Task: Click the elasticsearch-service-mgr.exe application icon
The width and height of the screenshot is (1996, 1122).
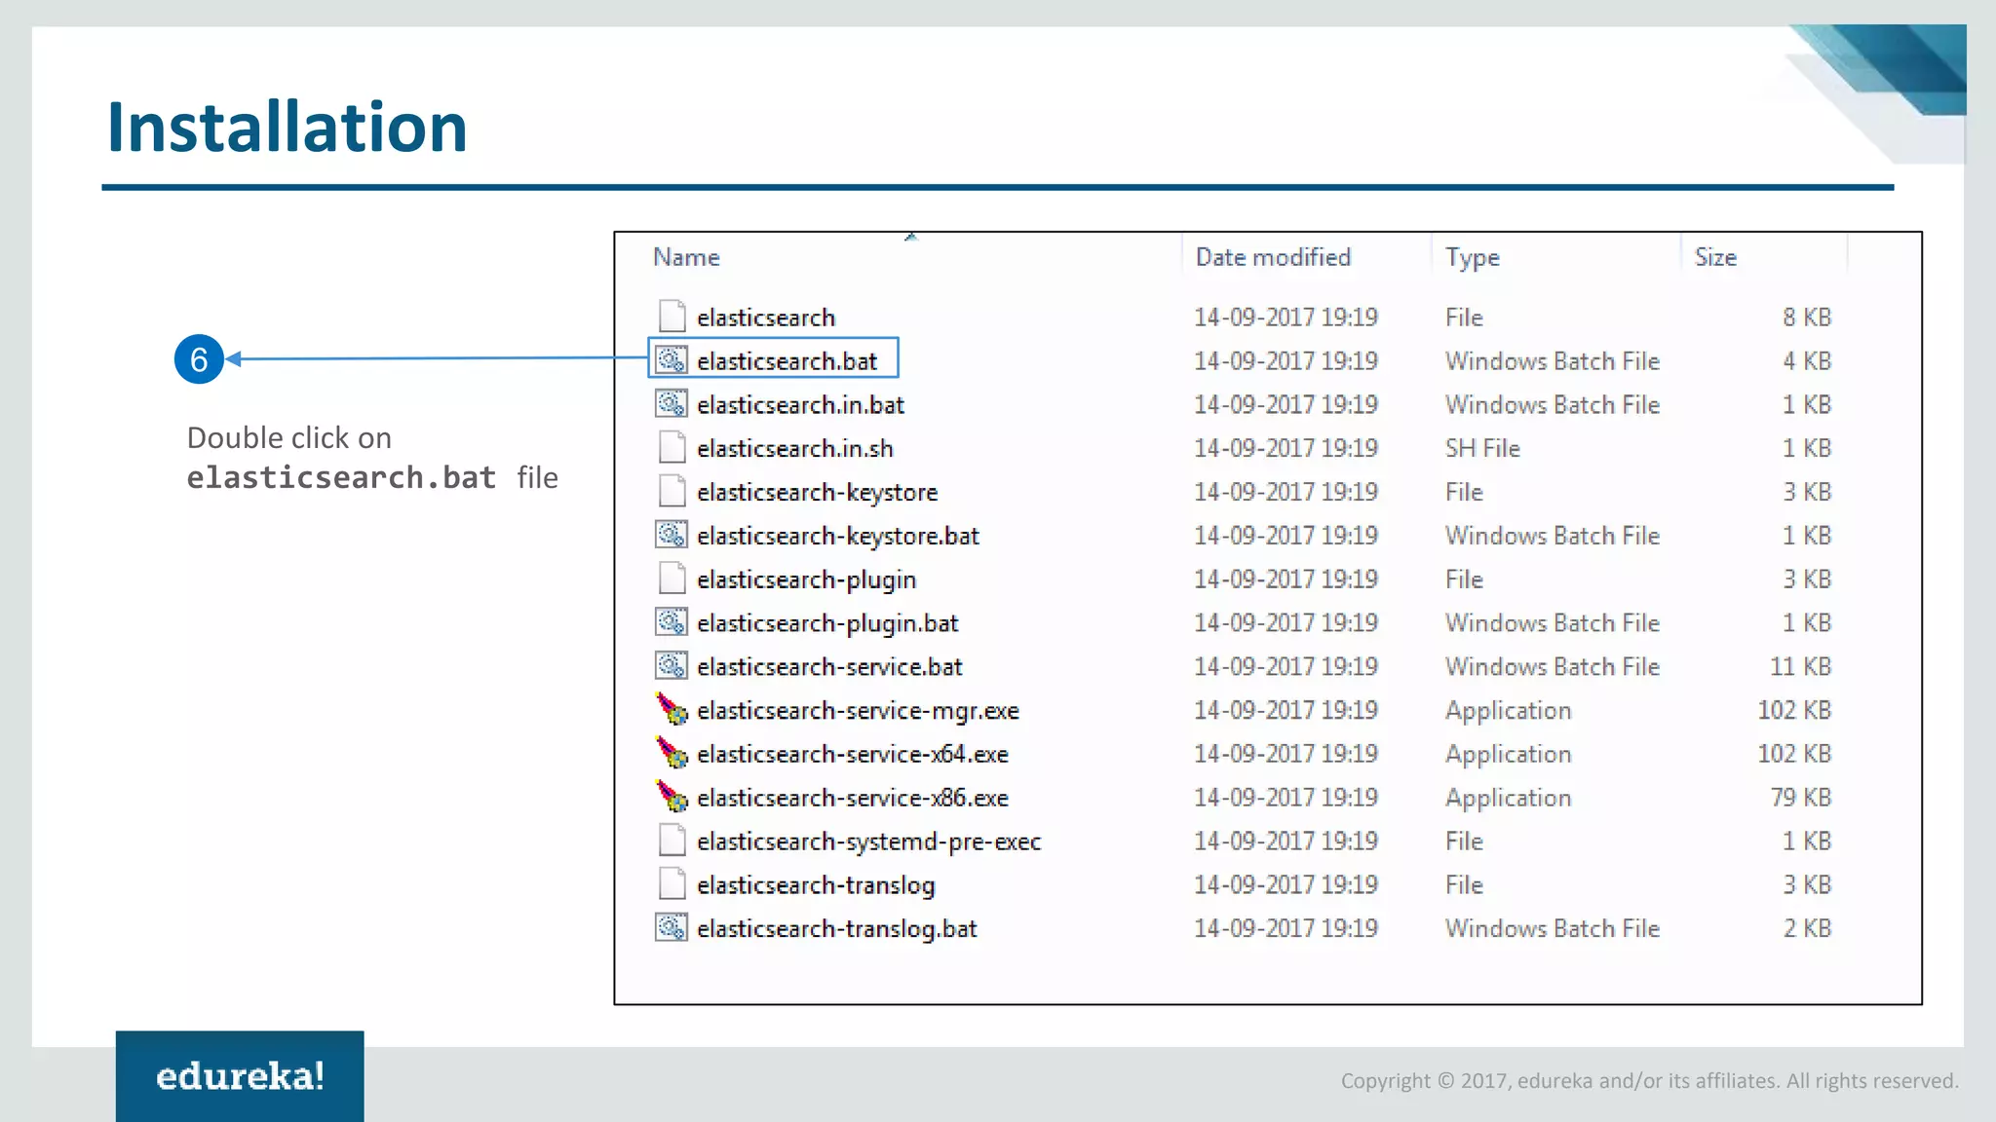Action: coord(672,710)
